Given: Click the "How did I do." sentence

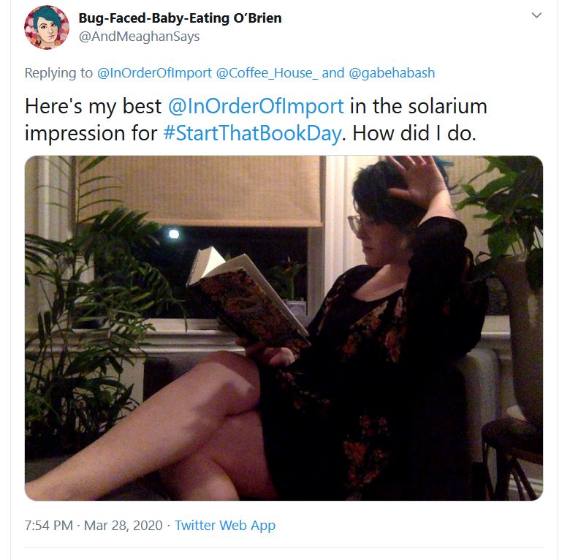Looking at the screenshot, I should coord(414,133).
